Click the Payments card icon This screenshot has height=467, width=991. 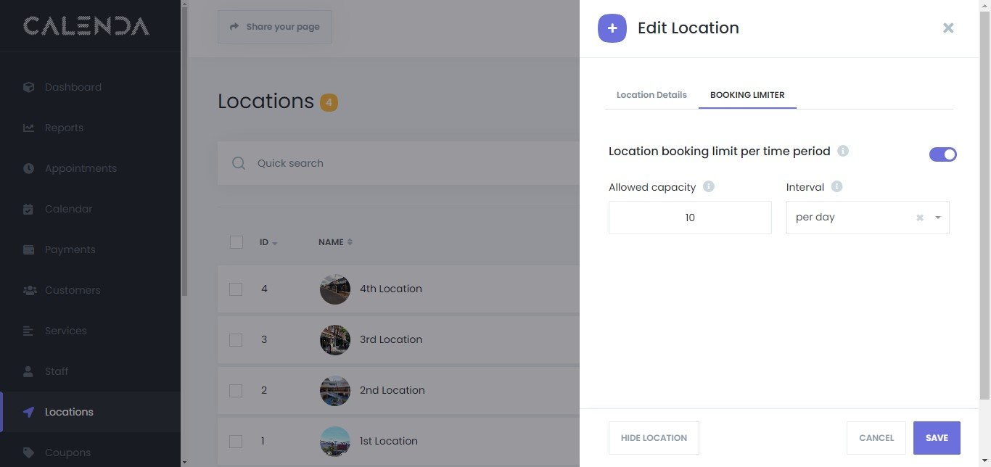28,249
